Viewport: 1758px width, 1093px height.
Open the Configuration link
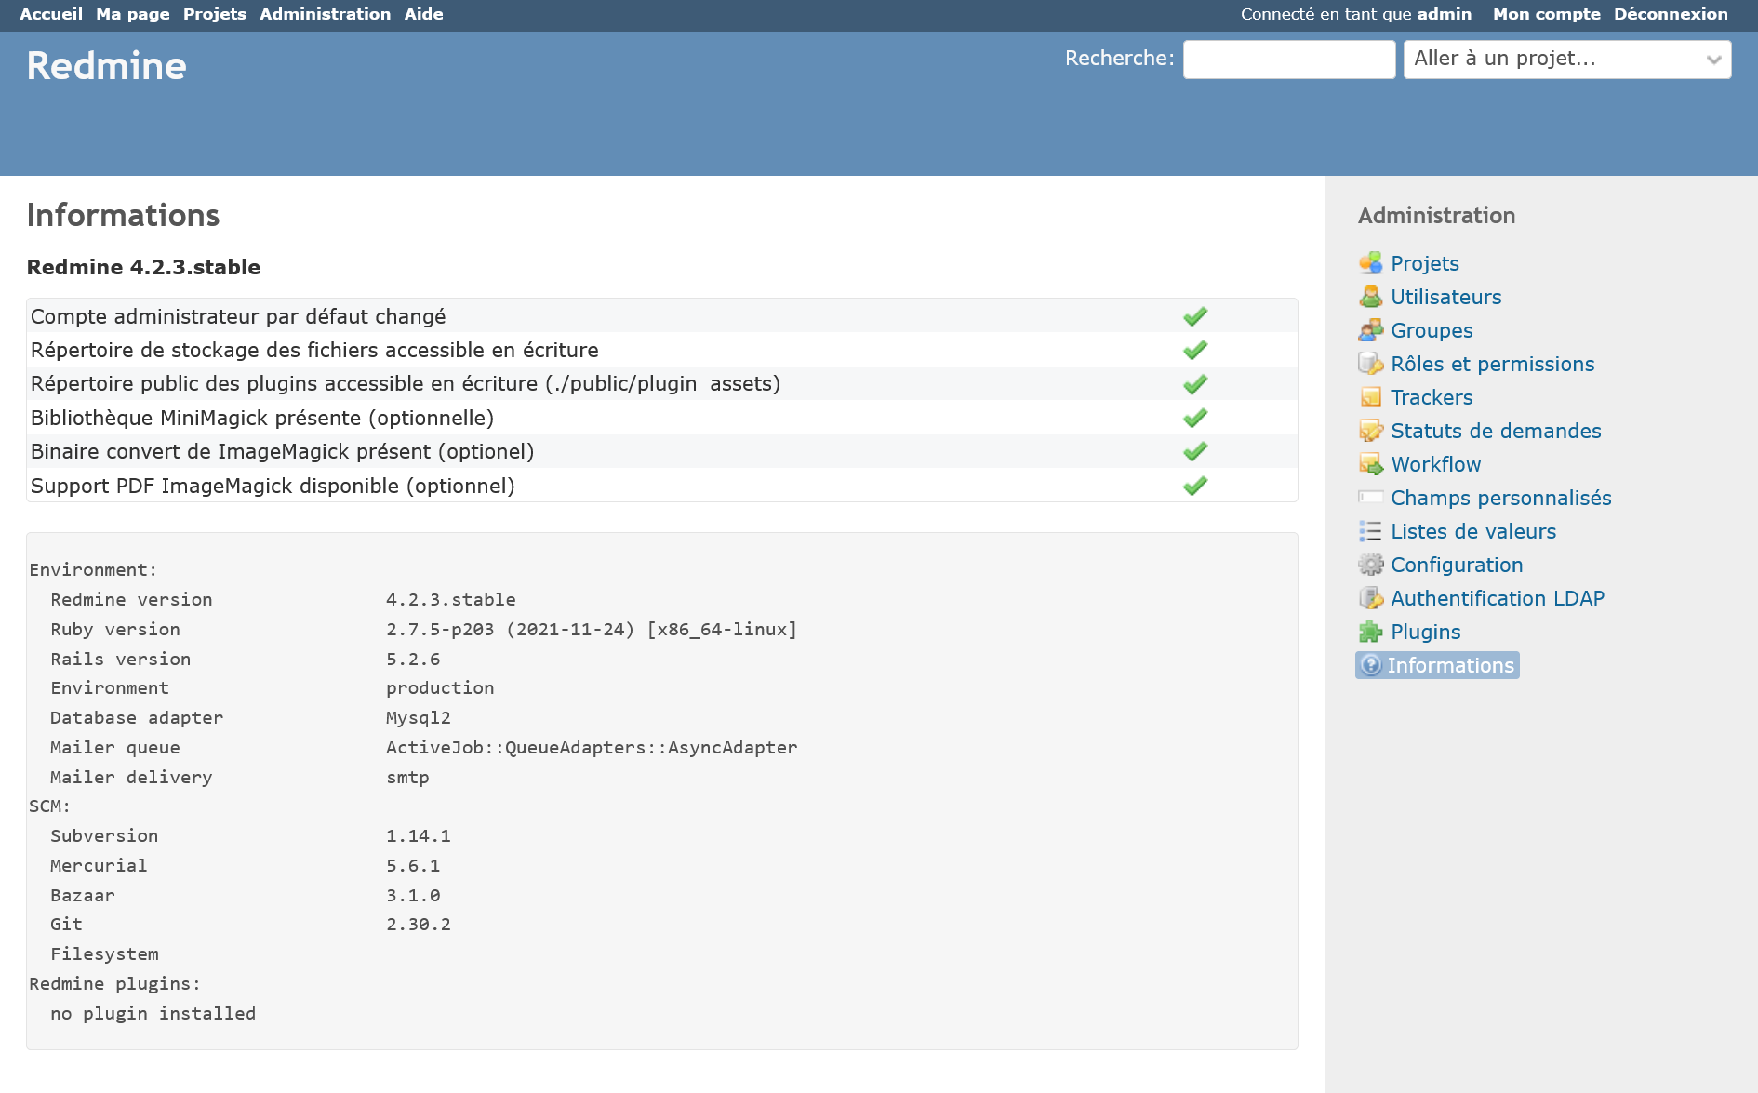pos(1458,565)
